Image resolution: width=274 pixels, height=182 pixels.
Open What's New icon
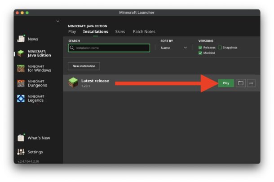click(21, 138)
